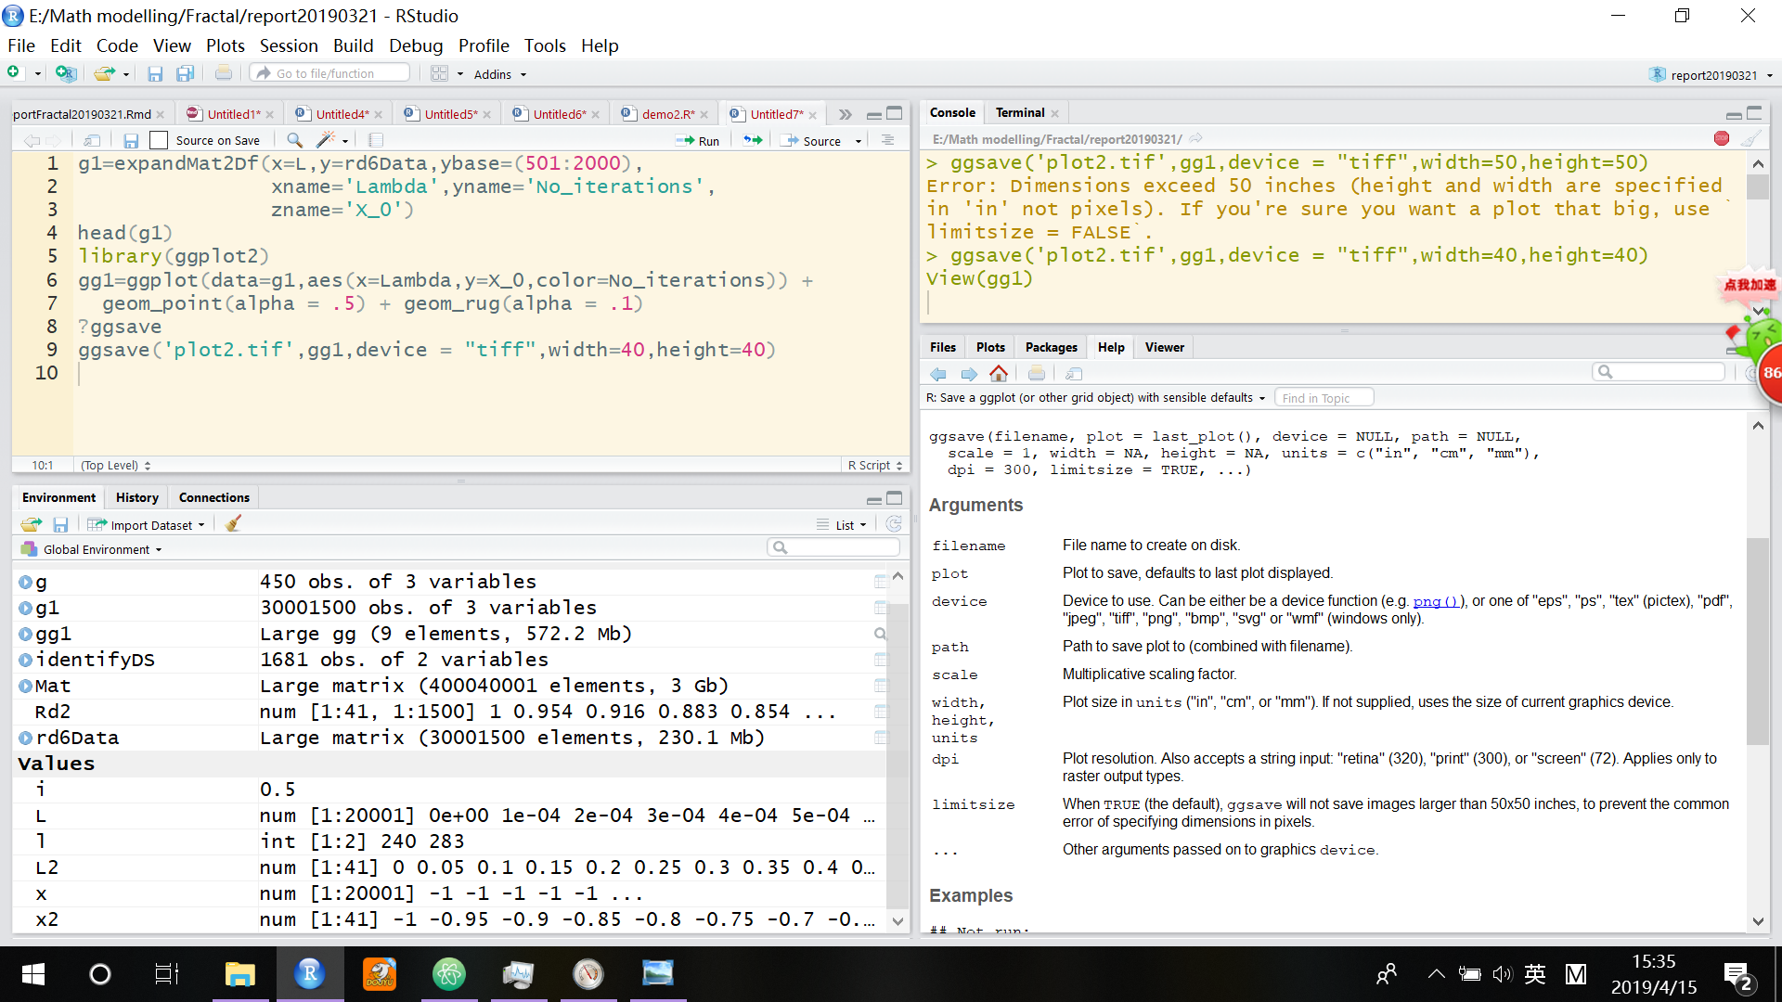This screenshot has width=1782, height=1002.
Task: Click the Help pane home icon
Action: coord(999,373)
